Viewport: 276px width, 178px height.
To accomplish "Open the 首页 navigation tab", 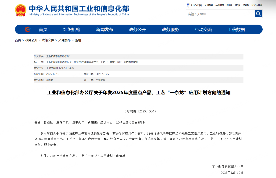I will click(43, 30).
